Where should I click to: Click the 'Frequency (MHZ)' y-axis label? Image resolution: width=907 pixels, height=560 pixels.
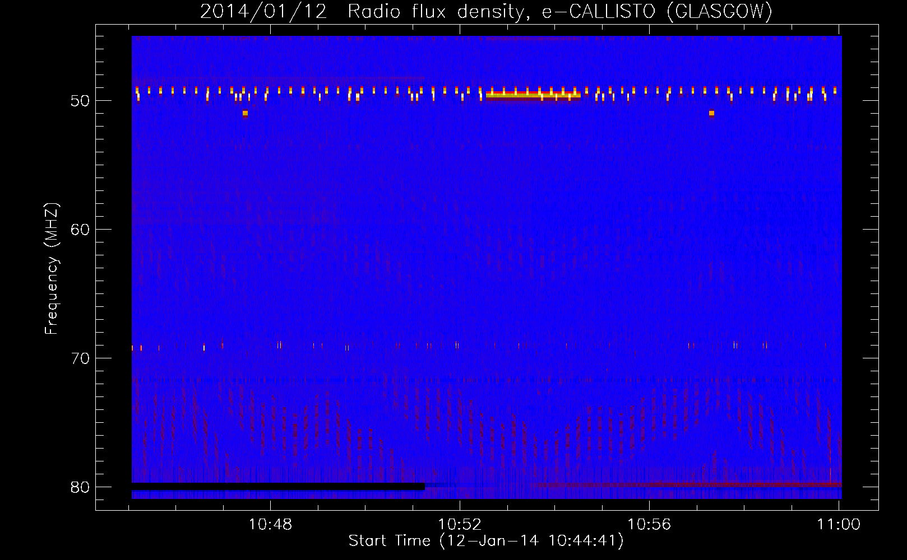pos(52,269)
